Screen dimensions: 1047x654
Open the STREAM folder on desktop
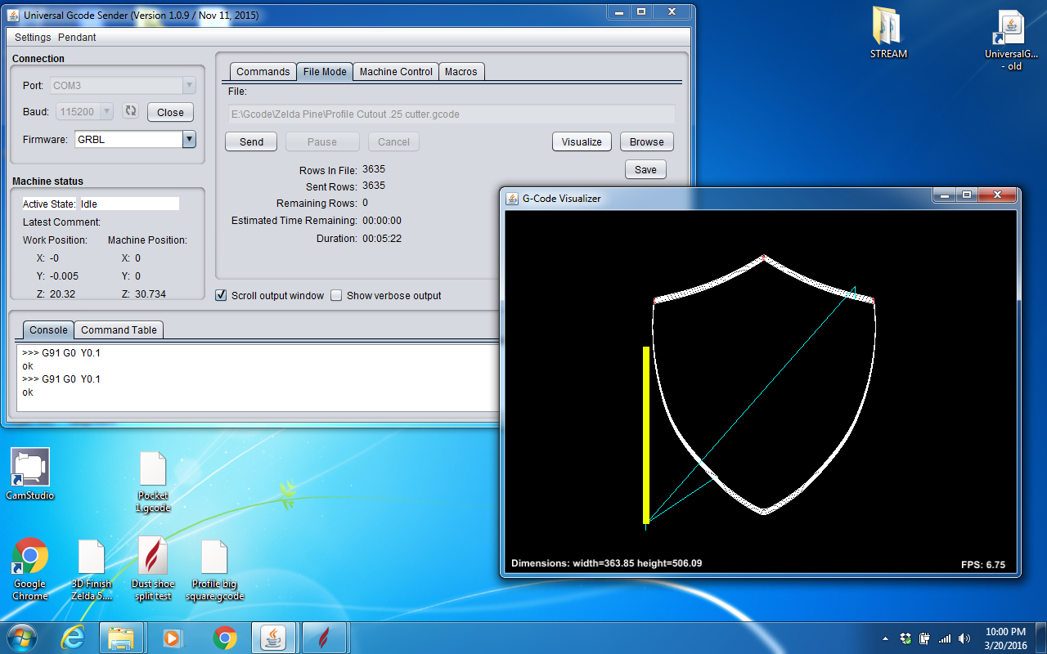coord(888,34)
